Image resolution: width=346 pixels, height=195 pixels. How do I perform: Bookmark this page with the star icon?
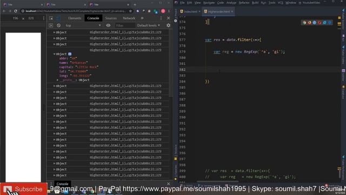pyautogui.click(x=130, y=11)
